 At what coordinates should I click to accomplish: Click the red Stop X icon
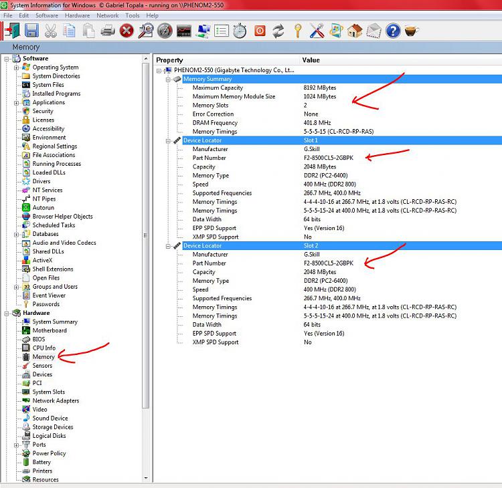(127, 31)
